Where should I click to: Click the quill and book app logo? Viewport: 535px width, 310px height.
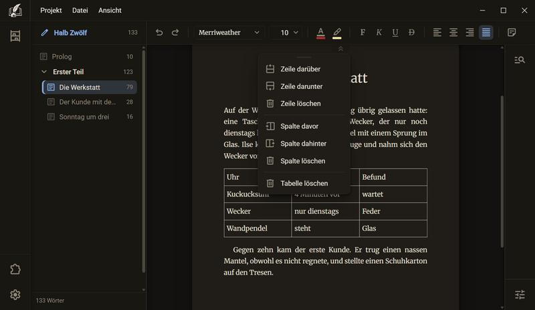pyautogui.click(x=15, y=11)
